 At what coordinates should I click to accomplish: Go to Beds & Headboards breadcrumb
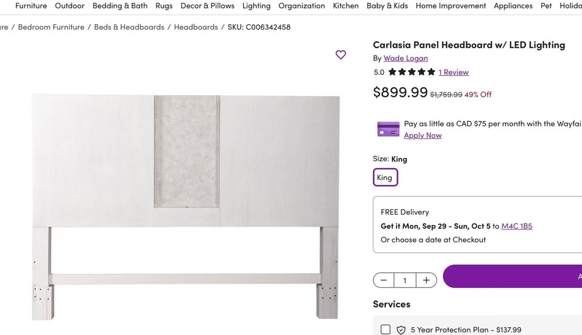click(129, 27)
